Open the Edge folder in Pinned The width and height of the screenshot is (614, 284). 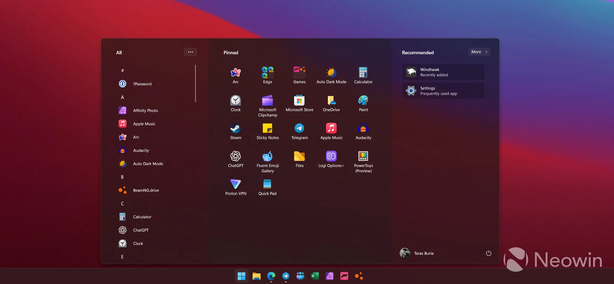click(268, 76)
